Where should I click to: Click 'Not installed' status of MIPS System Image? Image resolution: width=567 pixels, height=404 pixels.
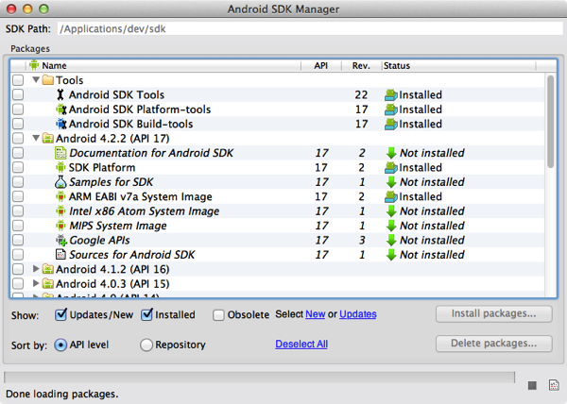point(432,226)
